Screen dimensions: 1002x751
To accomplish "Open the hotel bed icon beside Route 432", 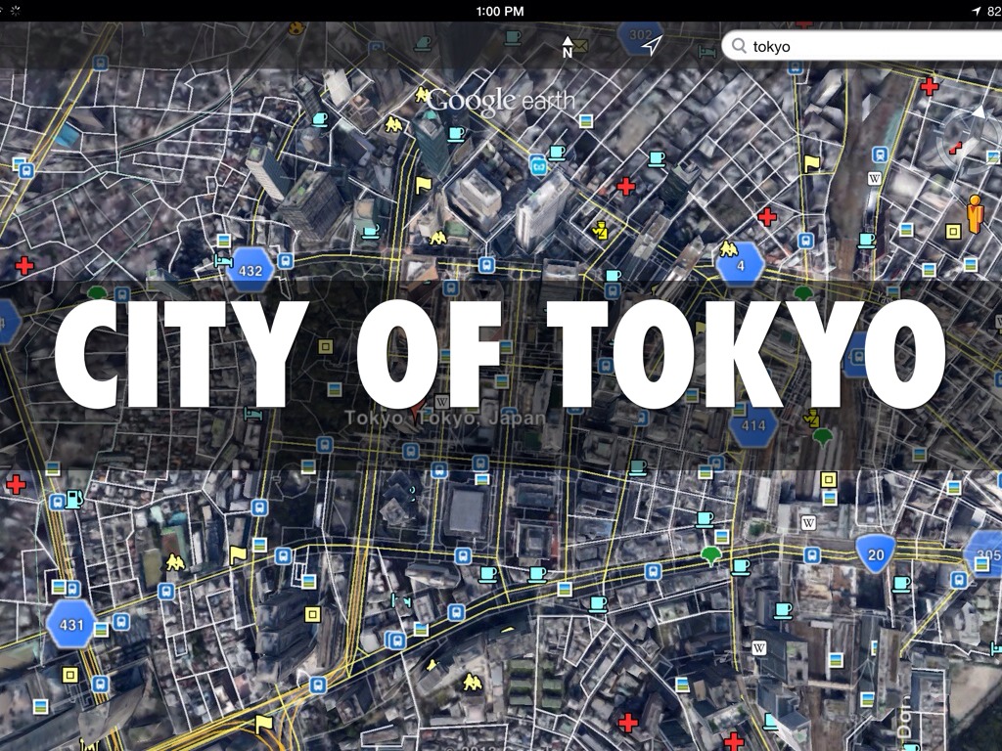I will (x=223, y=261).
